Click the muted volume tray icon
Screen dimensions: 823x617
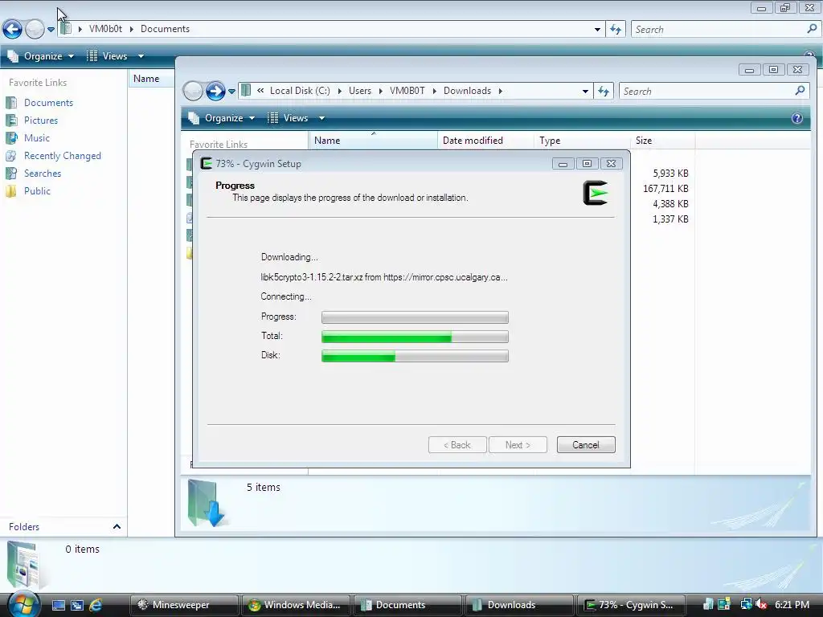pos(762,604)
